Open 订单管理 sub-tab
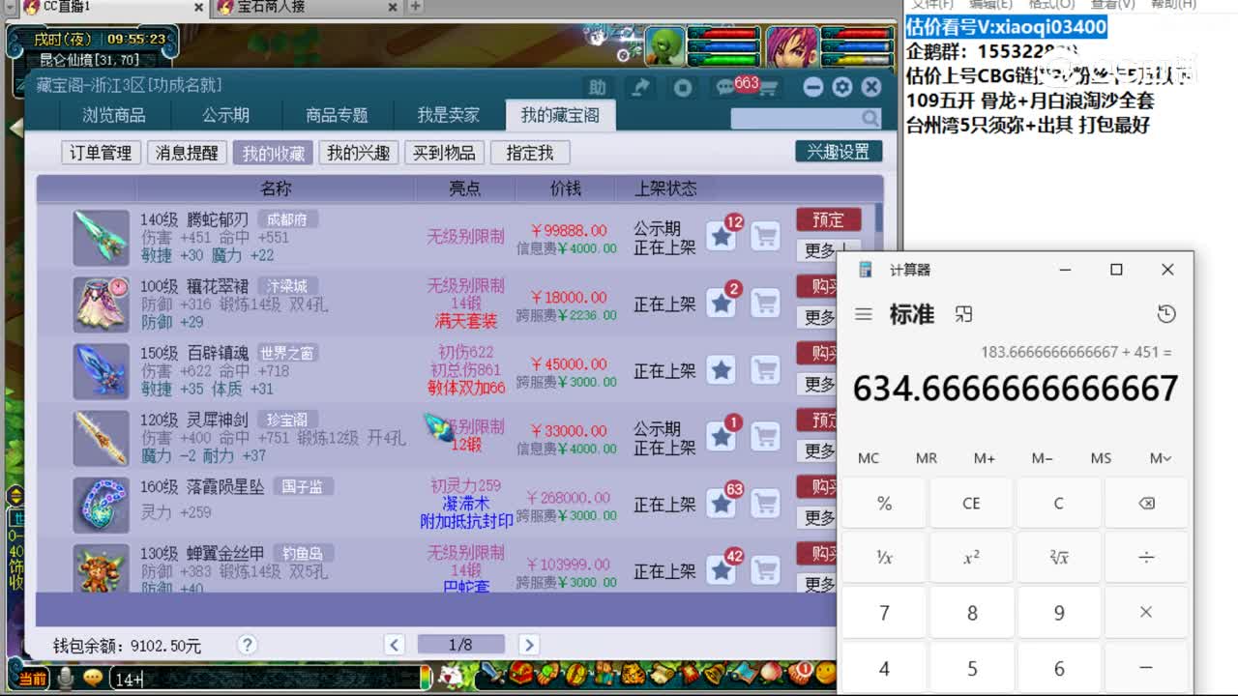 102,153
